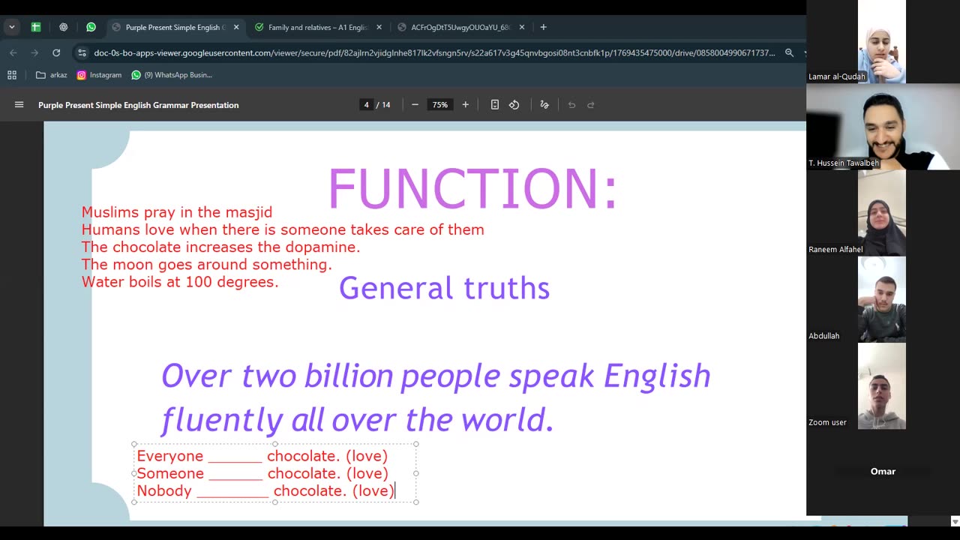Click the zoom magnifier icon in address bar

point(789,52)
